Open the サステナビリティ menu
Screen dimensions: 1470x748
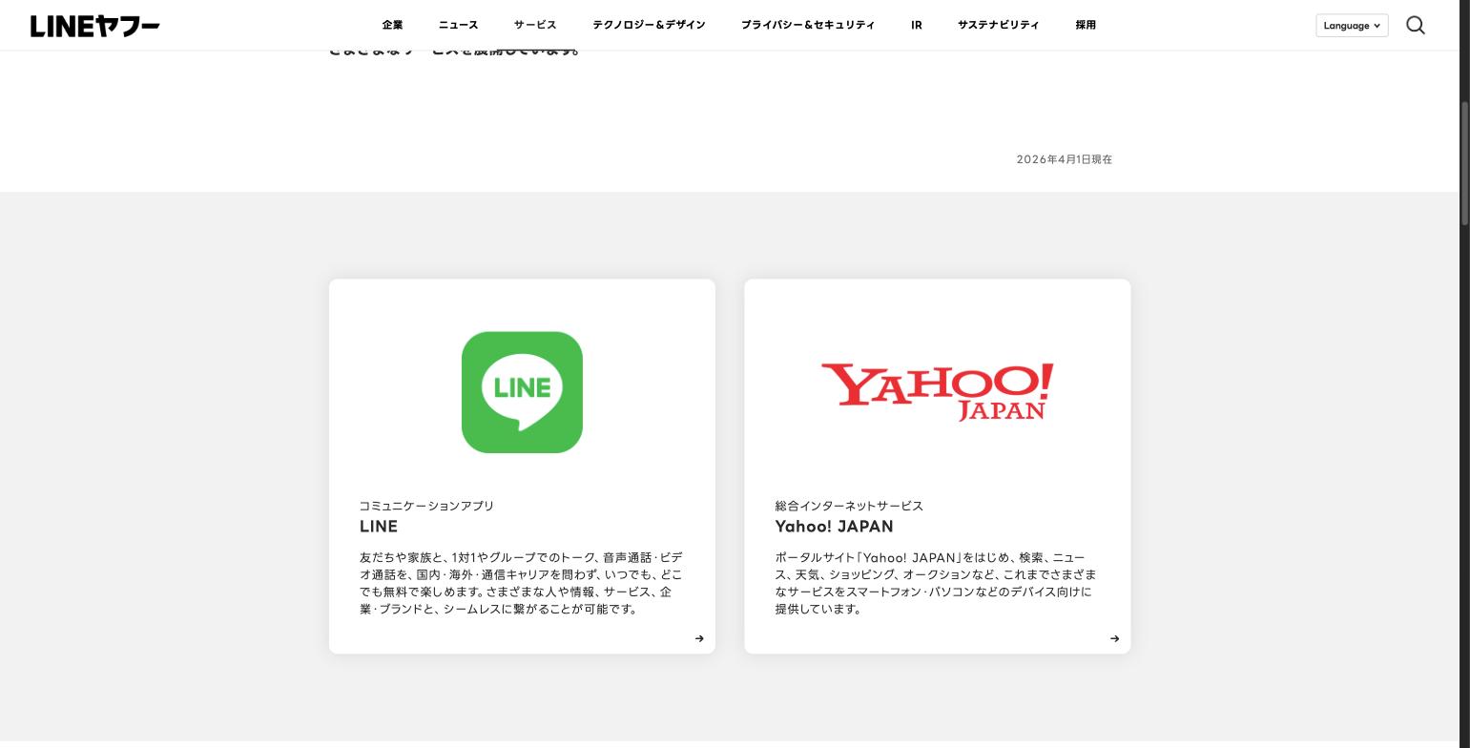click(999, 25)
